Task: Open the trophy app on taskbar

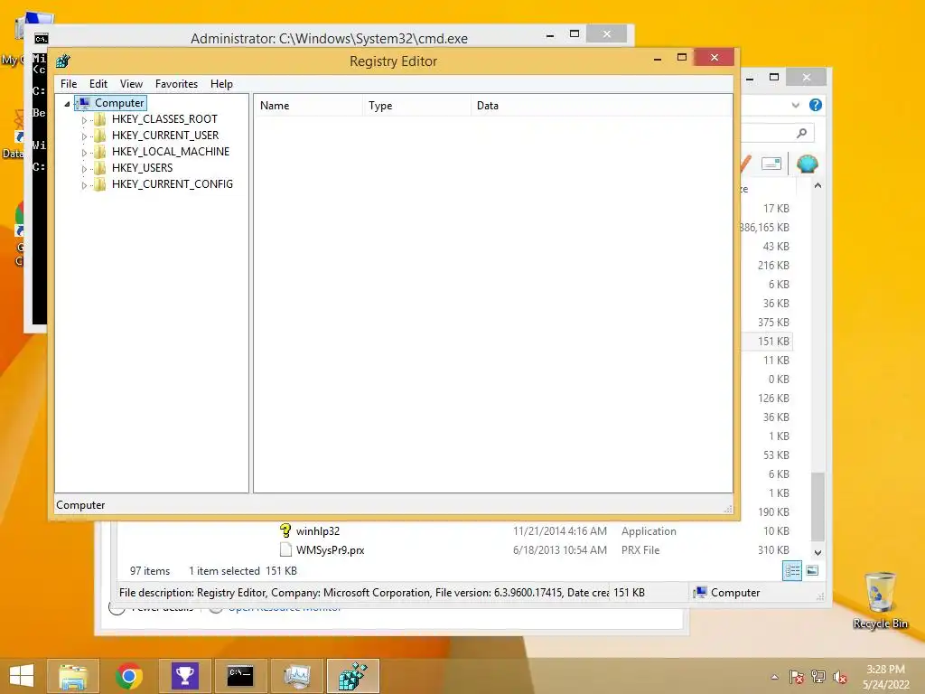Action: pyautogui.click(x=184, y=676)
